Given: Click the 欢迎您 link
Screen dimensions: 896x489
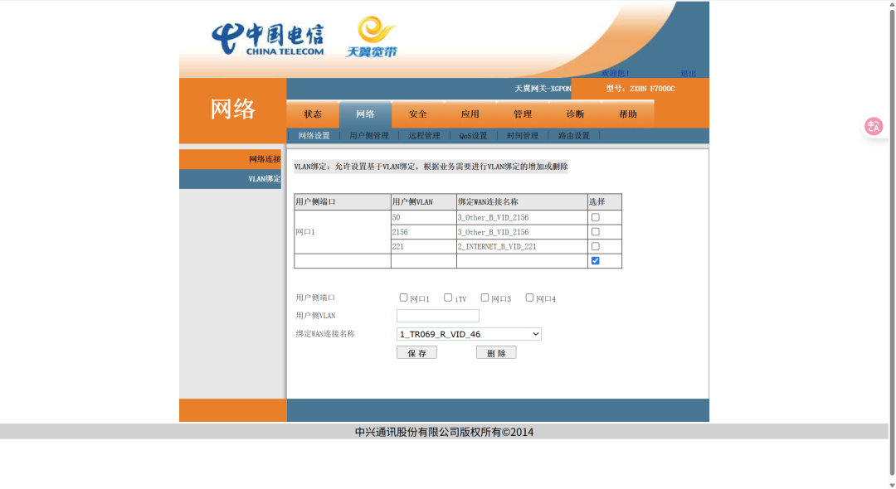Looking at the screenshot, I should click(x=615, y=74).
